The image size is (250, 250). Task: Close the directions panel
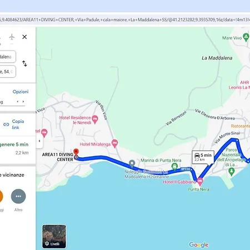click(24, 37)
